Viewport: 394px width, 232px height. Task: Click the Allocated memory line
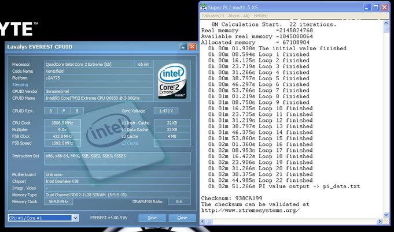(x=255, y=43)
